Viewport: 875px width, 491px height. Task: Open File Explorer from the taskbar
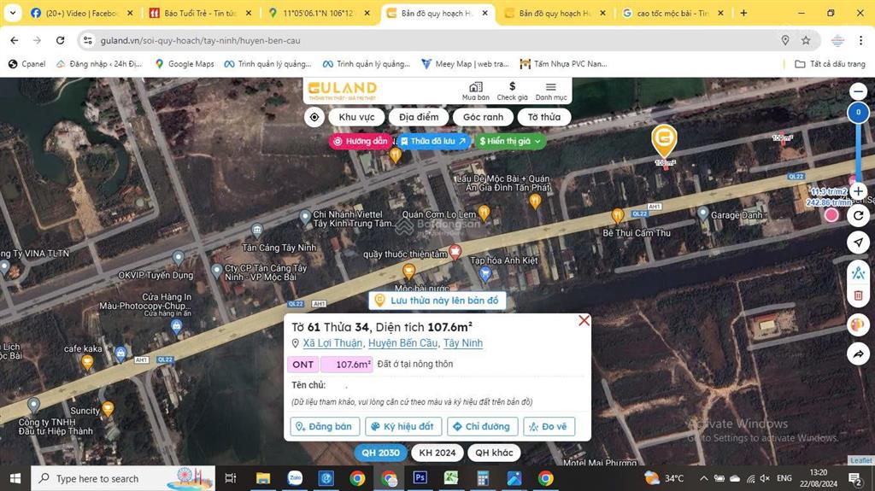263,478
